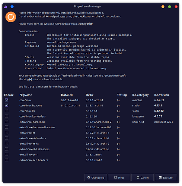Check the core/linux-lts checkbox

click(6, 111)
